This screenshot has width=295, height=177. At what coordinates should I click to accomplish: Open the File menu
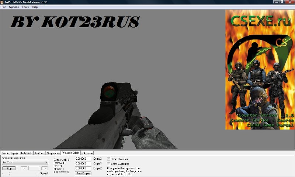[x=4, y=7]
